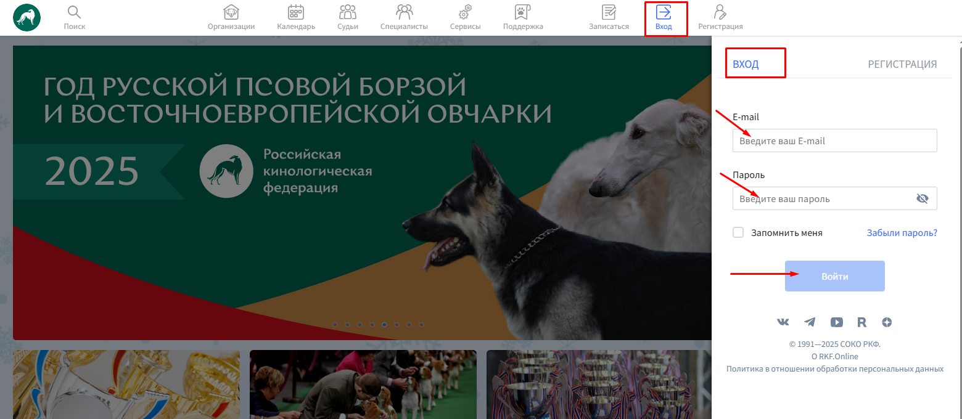Select the active fifth carousel dot
This screenshot has height=419, width=962.
coord(384,324)
